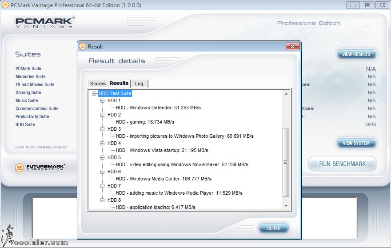This screenshot has height=248, width=391.
Task: Collapse the HDD 1 node
Action: tap(102, 100)
